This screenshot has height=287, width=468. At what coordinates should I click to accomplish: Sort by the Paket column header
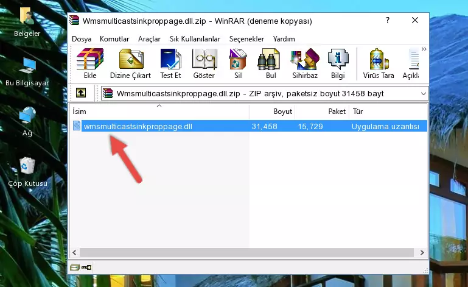[322, 112]
